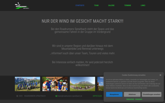Open Einstellungen ansehen in cookie dialog
The image size is (165, 103).
click(152, 94)
